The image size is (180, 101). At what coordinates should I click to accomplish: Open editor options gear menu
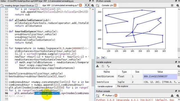point(93,5)
